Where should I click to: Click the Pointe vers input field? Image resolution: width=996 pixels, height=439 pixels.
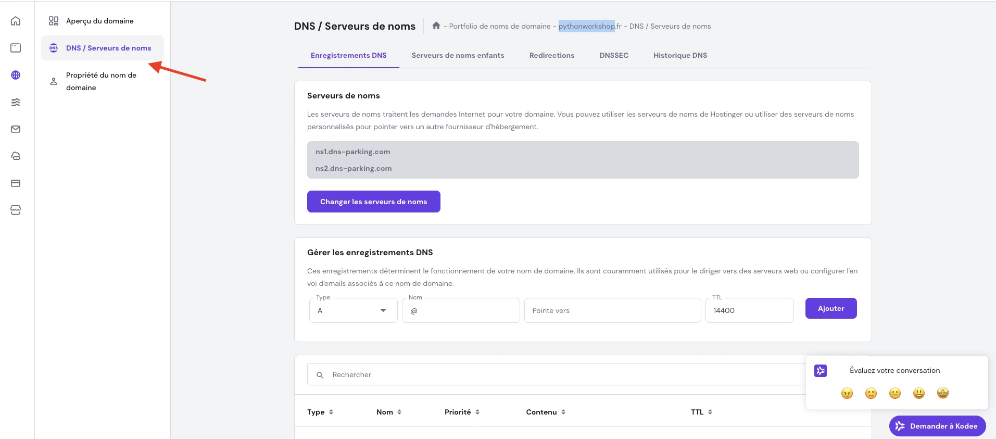(612, 310)
